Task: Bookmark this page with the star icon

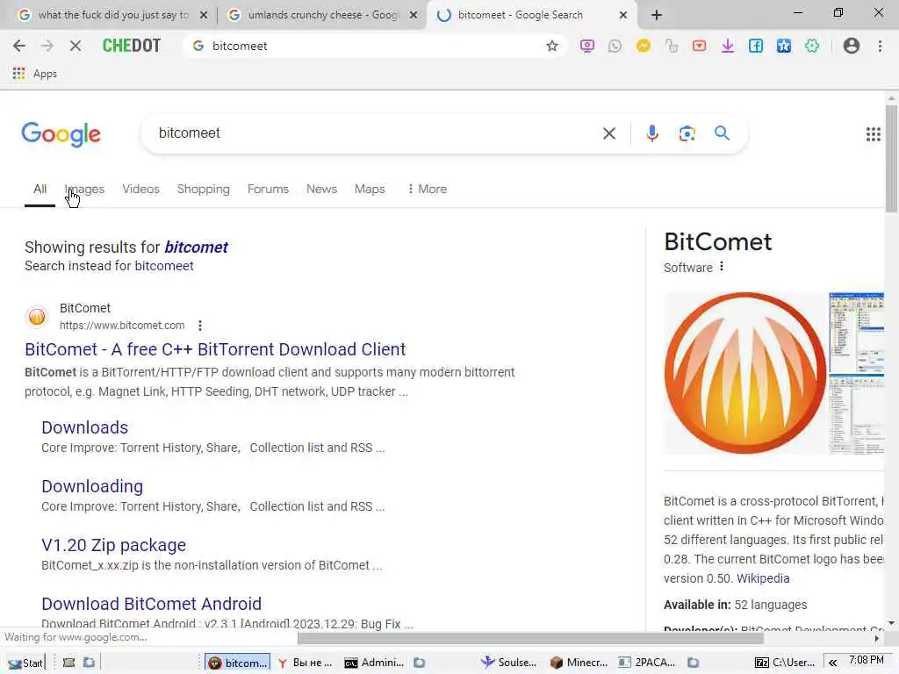Action: pyautogui.click(x=551, y=46)
